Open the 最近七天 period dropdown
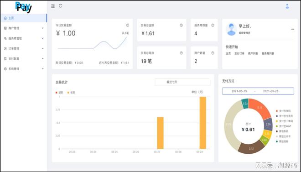Viewport: 301px width, 172px height. (182, 82)
